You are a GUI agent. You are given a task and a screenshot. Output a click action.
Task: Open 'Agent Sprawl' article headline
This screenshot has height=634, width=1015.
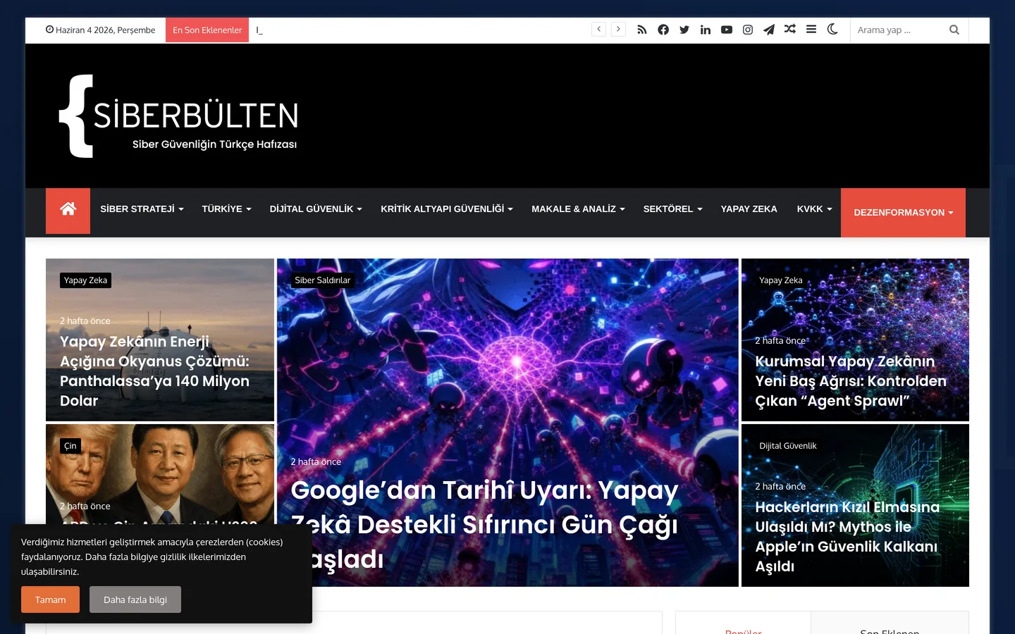tap(851, 381)
